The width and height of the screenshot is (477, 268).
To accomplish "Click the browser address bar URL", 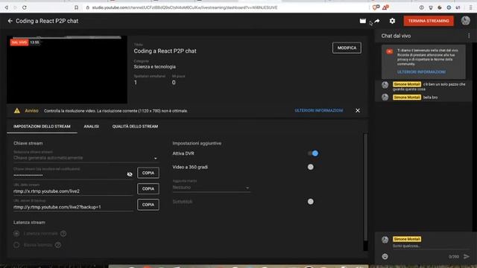I will point(185,7).
